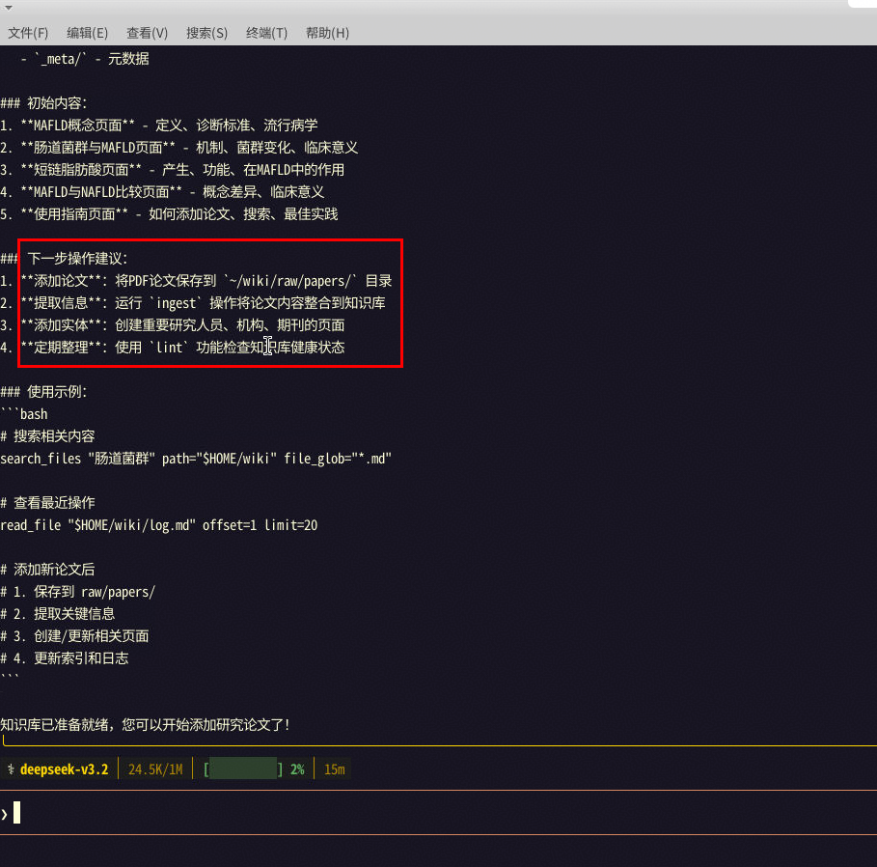Viewport: 877px width, 867px height.
Task: Click the word 'lint' in step 4
Action: pyautogui.click(x=170, y=348)
